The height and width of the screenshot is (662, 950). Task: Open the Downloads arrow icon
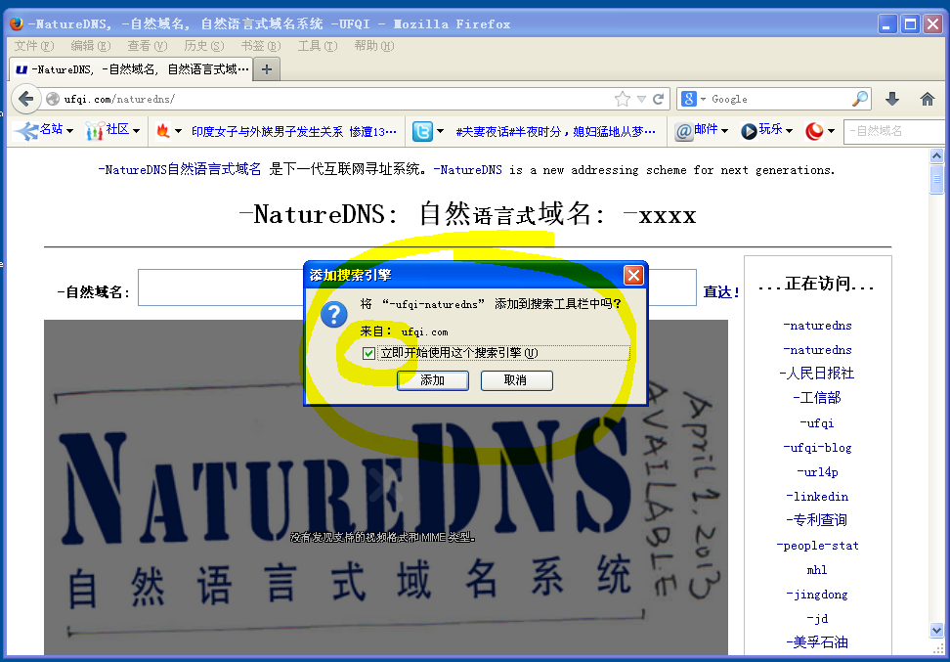click(x=892, y=99)
